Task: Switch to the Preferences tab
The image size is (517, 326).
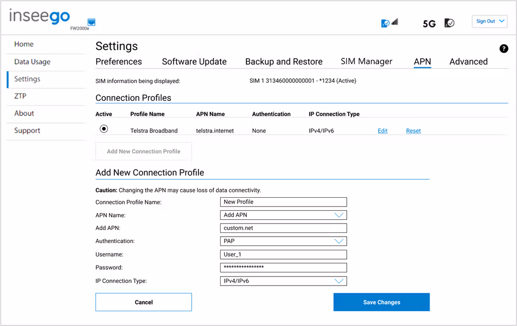Action: pos(118,62)
